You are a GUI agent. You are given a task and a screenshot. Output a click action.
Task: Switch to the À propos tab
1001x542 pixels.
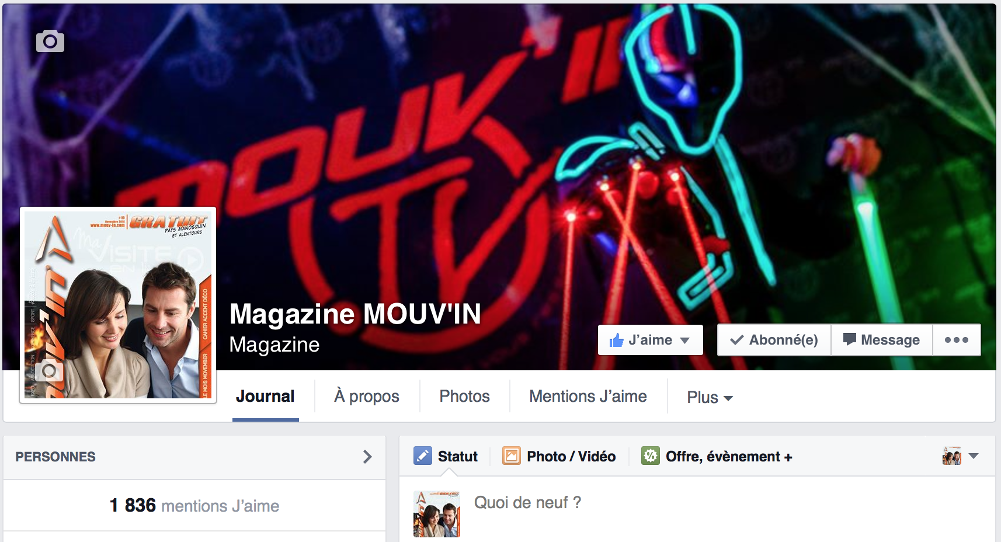pos(367,397)
